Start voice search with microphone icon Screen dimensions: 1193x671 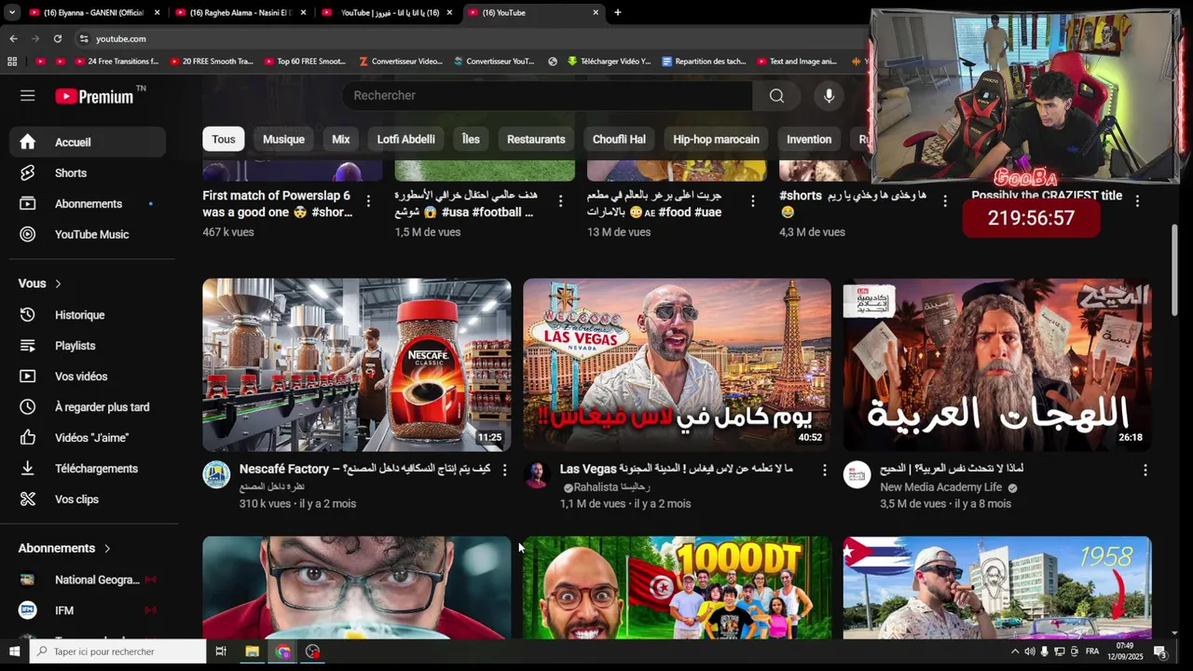tap(829, 96)
